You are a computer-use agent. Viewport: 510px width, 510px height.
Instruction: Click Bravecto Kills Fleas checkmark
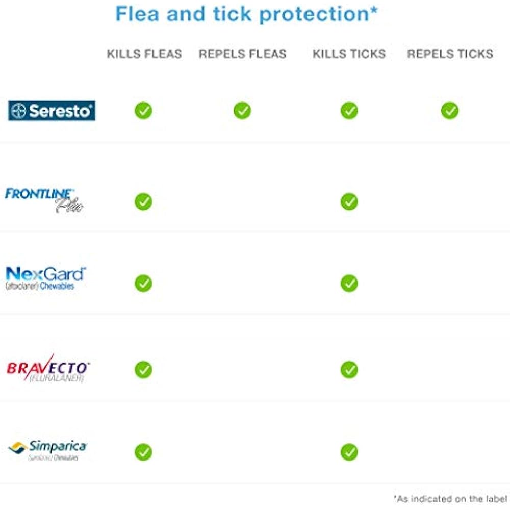(143, 370)
